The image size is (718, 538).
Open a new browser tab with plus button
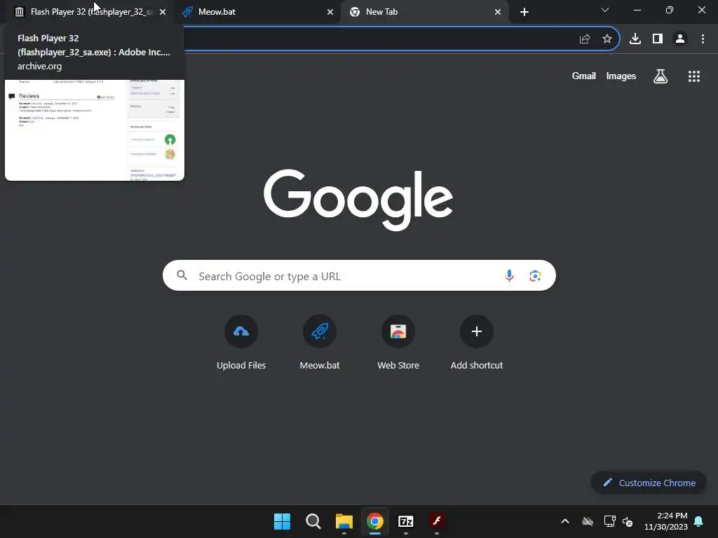point(524,12)
